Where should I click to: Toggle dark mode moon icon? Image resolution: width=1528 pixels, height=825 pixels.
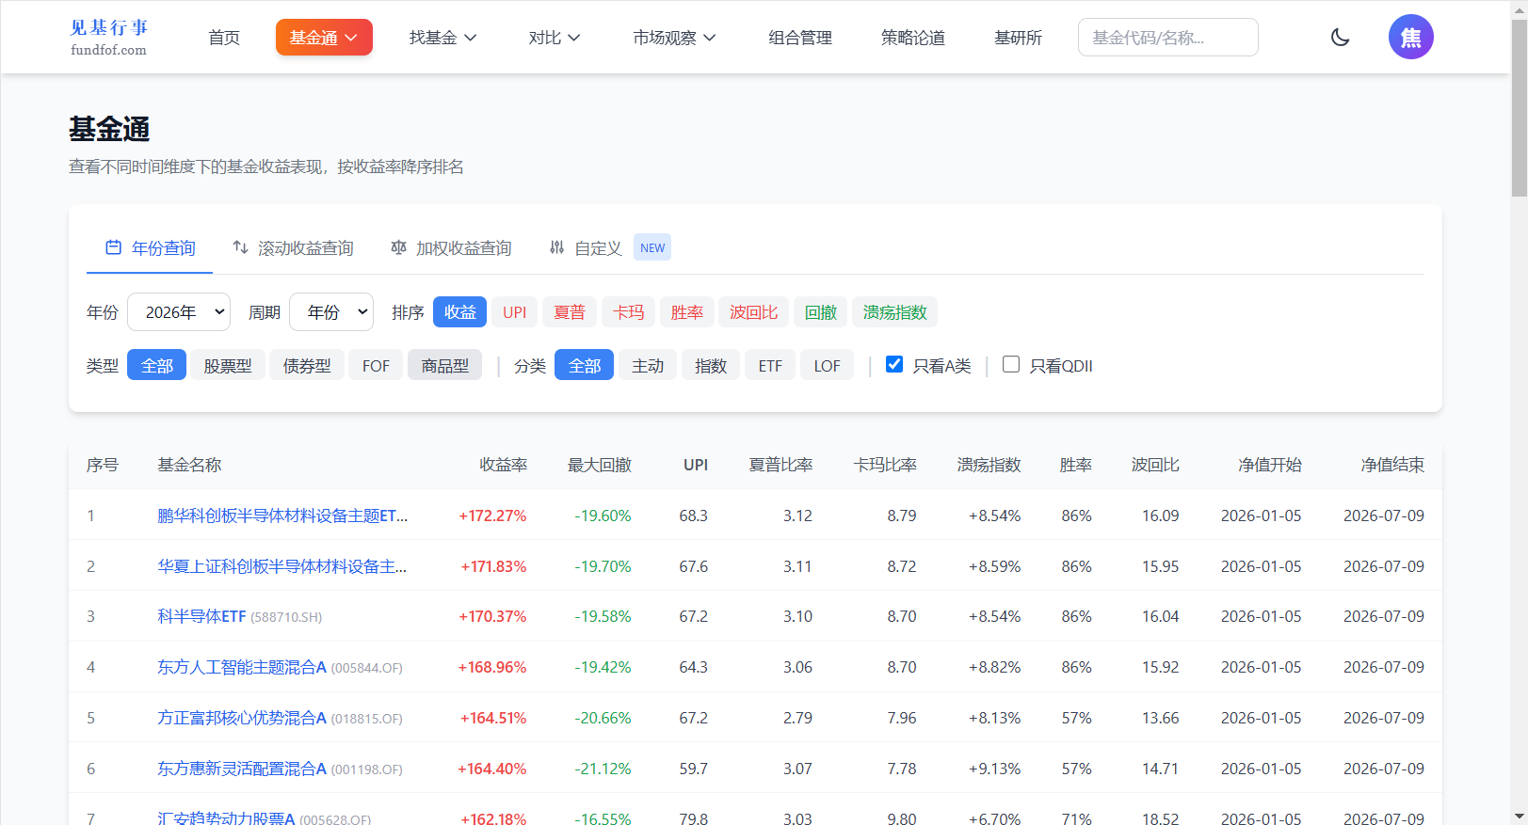[x=1340, y=38]
